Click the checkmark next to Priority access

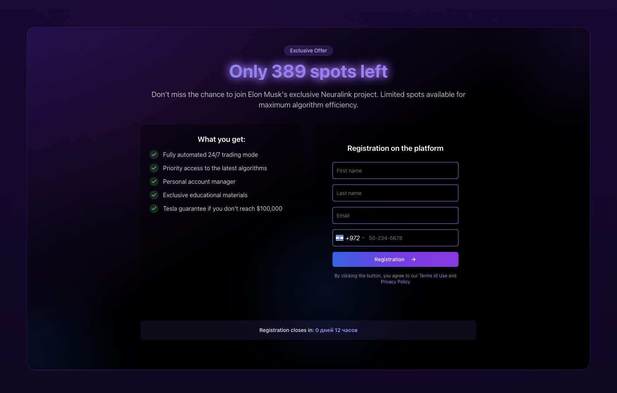click(x=154, y=168)
